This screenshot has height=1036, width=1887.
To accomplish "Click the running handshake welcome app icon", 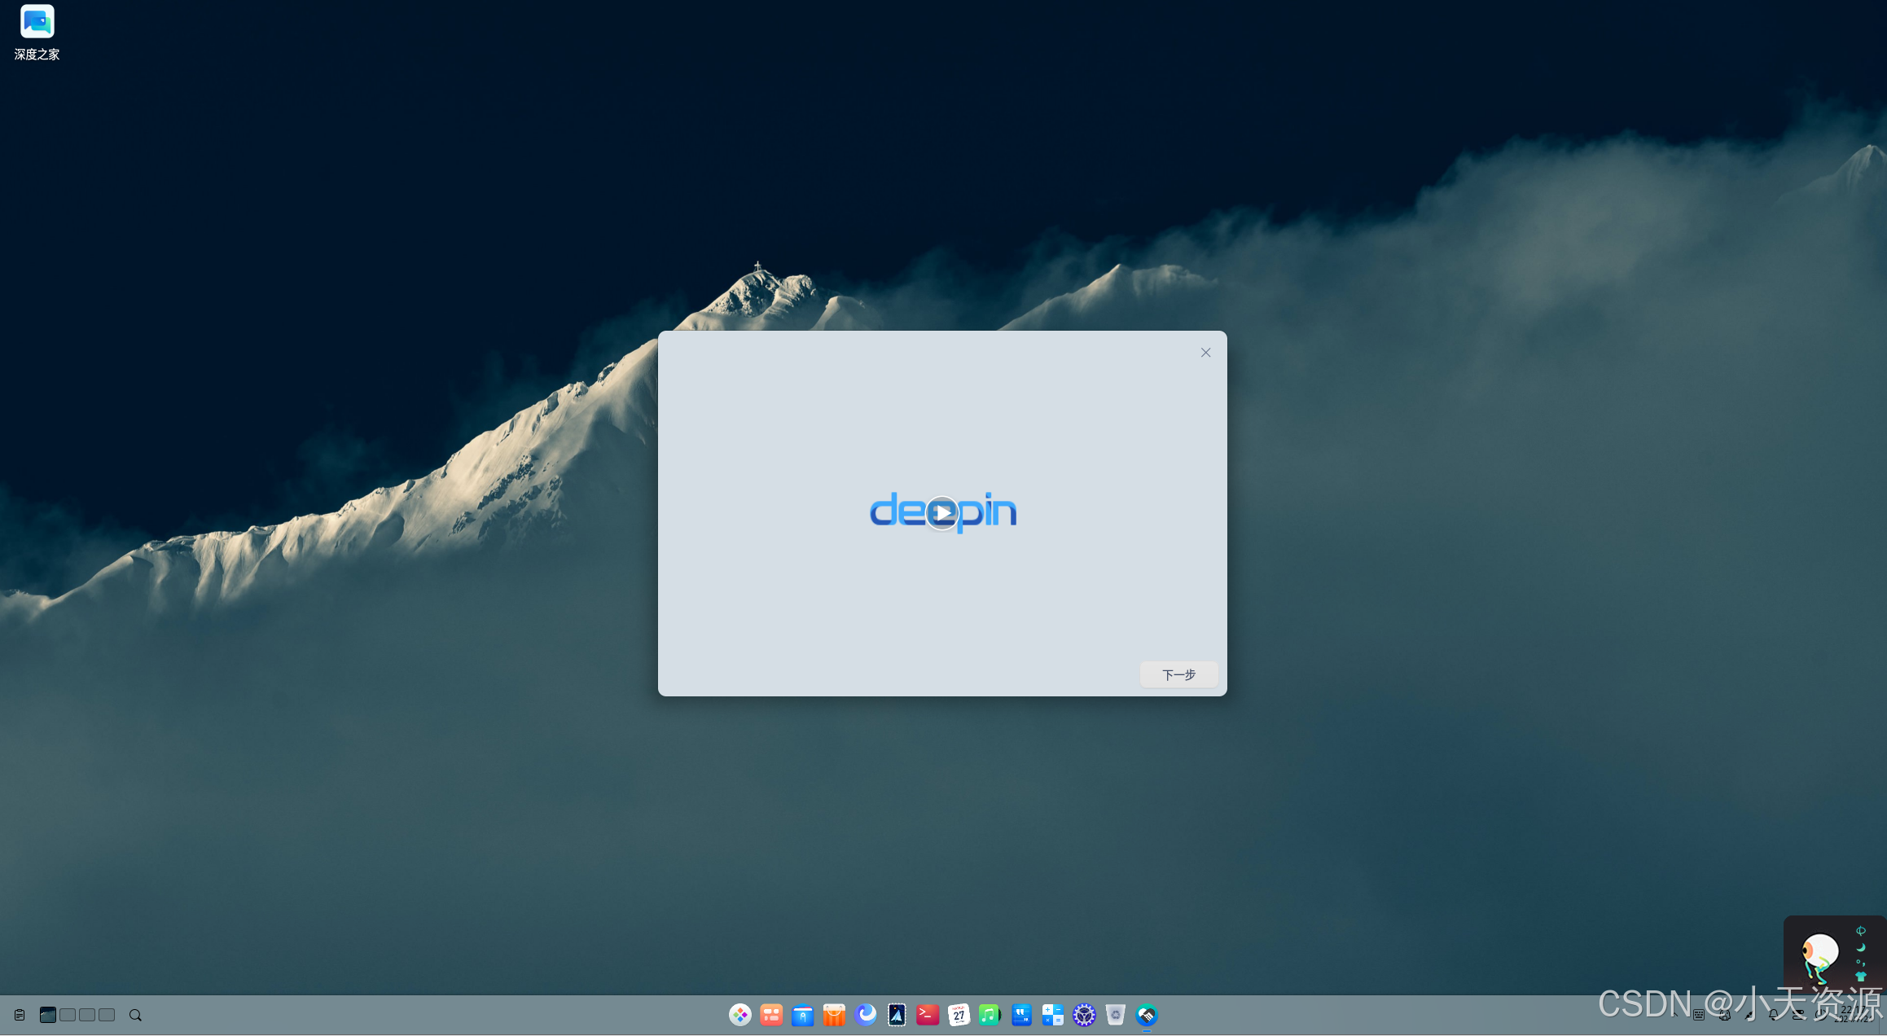I will [x=1147, y=1015].
